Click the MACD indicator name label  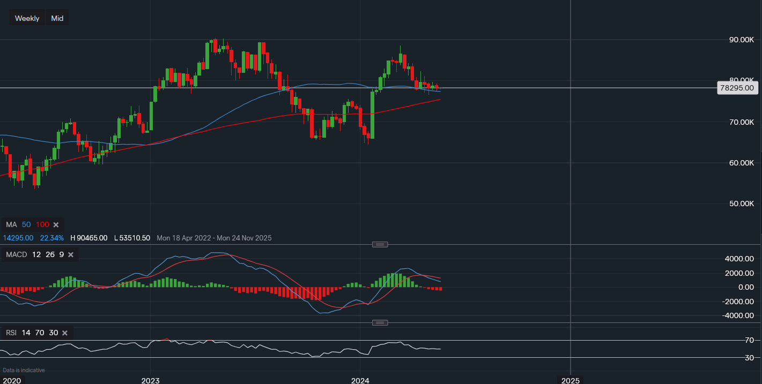click(16, 254)
